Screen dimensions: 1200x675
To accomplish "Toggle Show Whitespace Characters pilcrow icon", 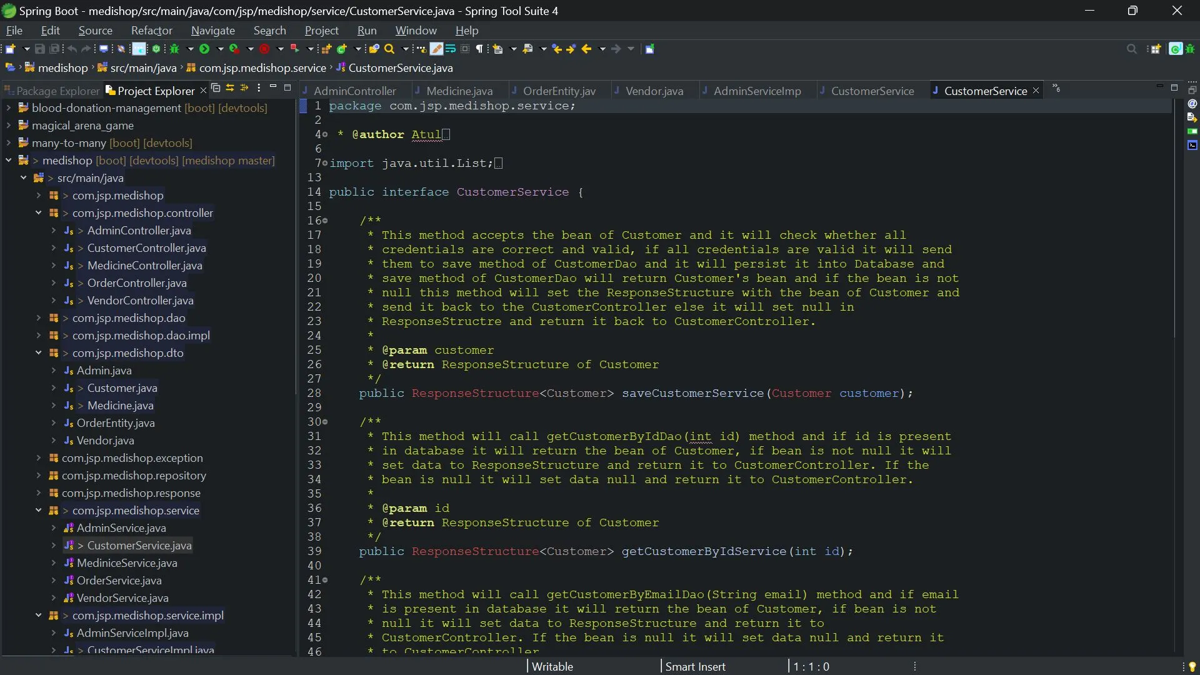I will 479,49.
